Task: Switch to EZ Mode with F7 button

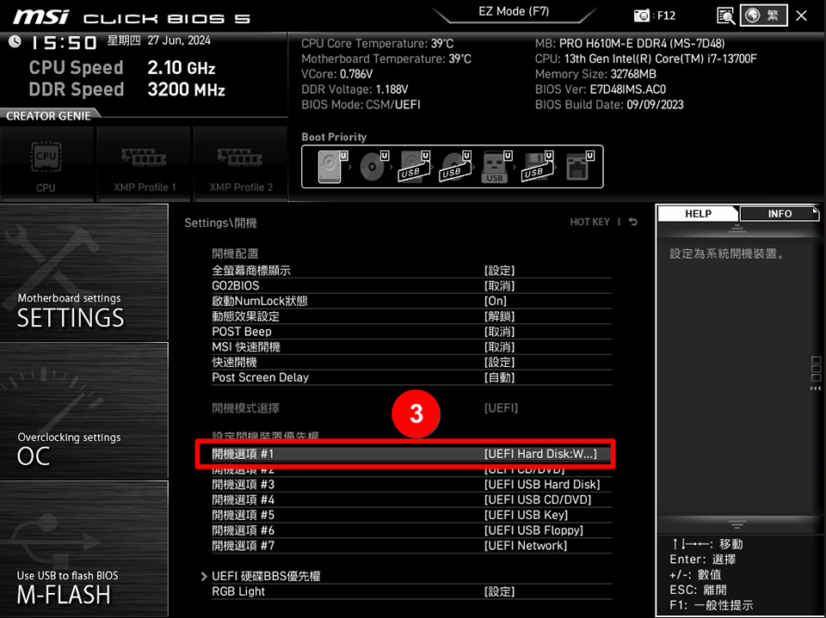Action: pyautogui.click(x=514, y=11)
